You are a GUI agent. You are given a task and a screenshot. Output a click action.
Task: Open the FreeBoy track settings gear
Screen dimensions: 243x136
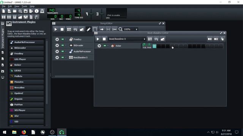[57, 39]
